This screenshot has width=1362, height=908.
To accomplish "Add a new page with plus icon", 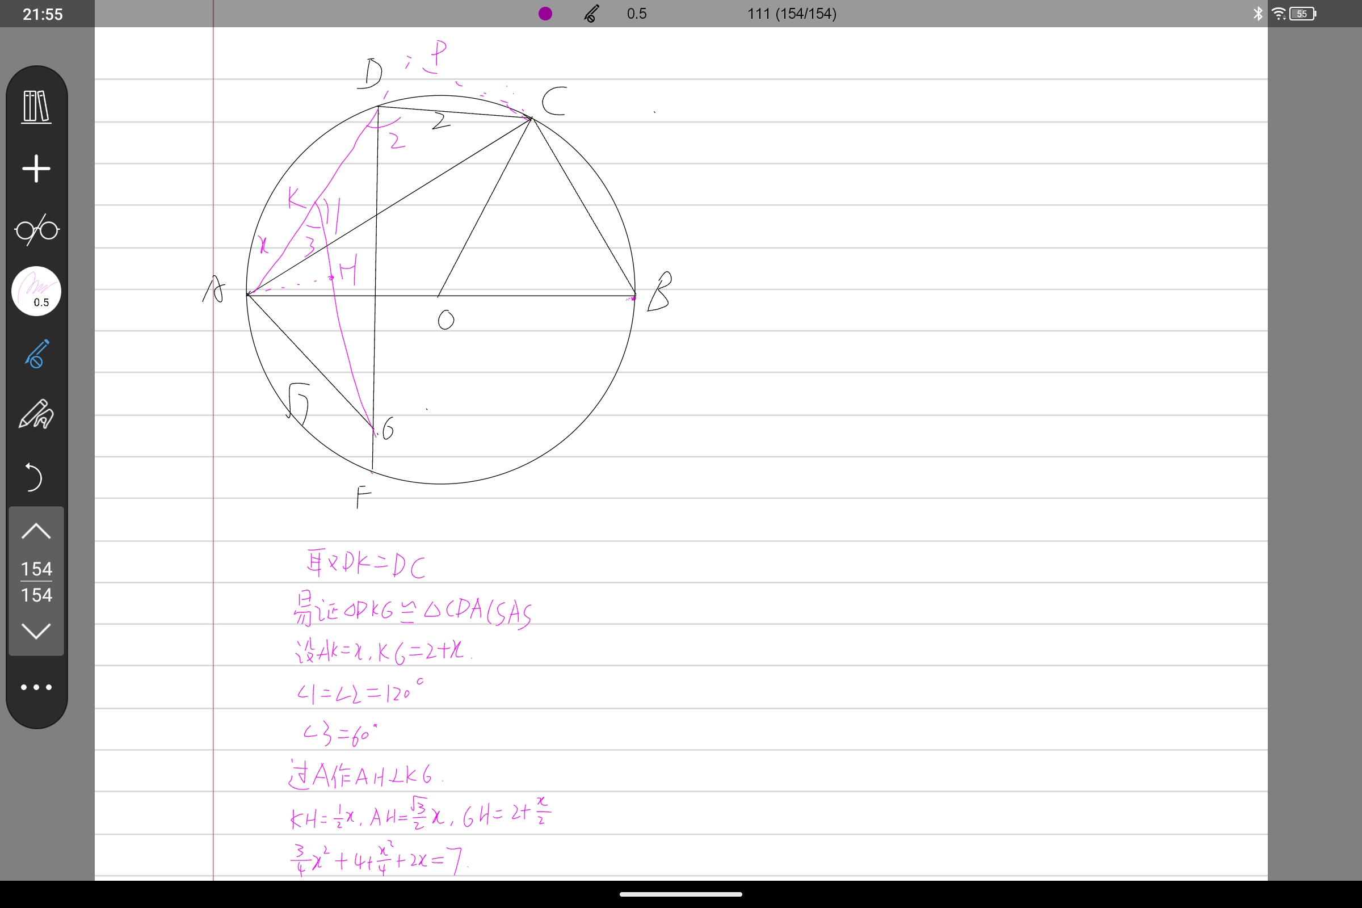I will pyautogui.click(x=36, y=169).
